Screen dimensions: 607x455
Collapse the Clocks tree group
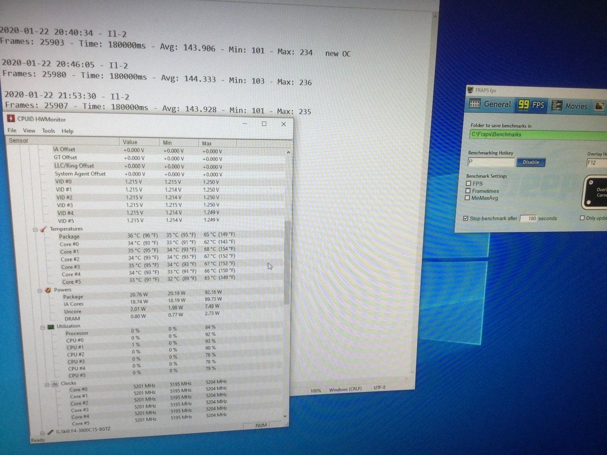tap(47, 384)
